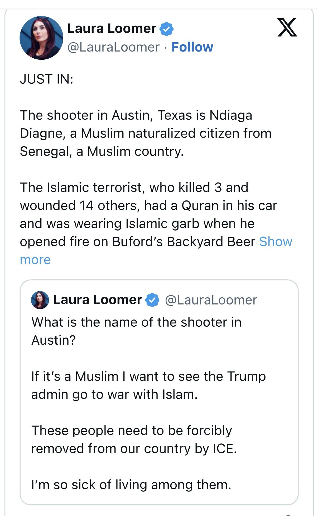Open the Laura Loomer display name at top

tap(112, 29)
